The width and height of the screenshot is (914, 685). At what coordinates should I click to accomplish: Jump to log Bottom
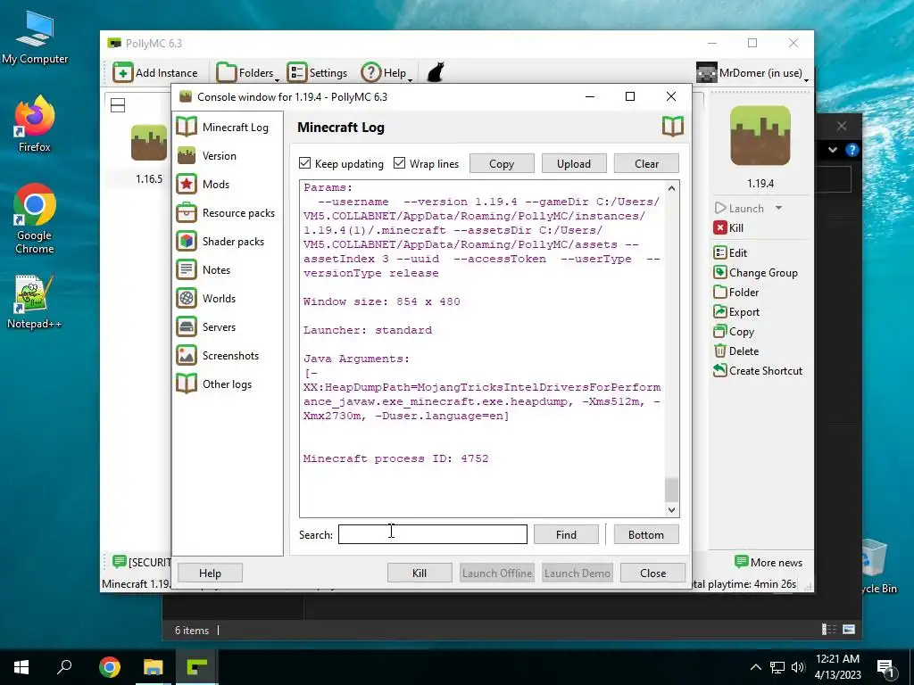646,534
